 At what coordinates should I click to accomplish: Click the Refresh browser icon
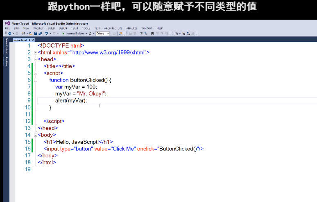pyautogui.click(x=90, y=34)
